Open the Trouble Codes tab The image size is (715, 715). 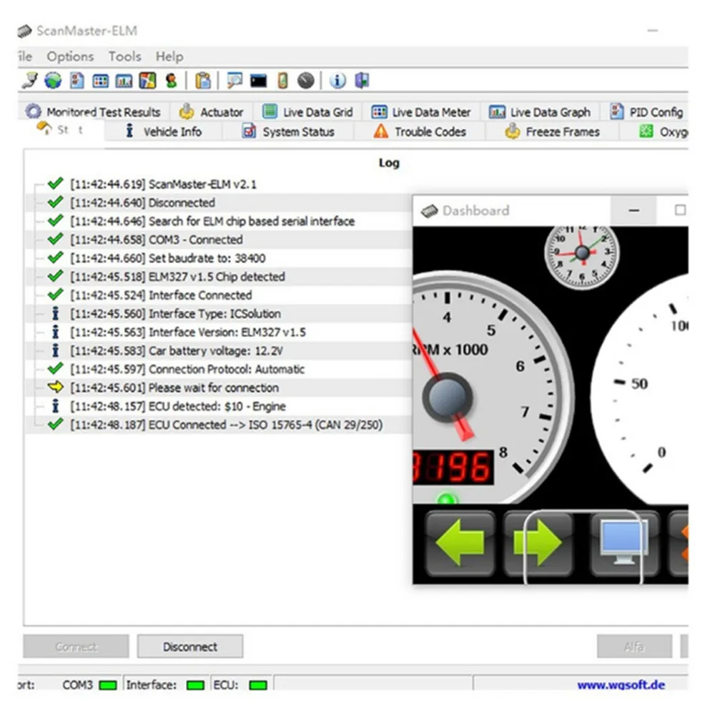(420, 132)
